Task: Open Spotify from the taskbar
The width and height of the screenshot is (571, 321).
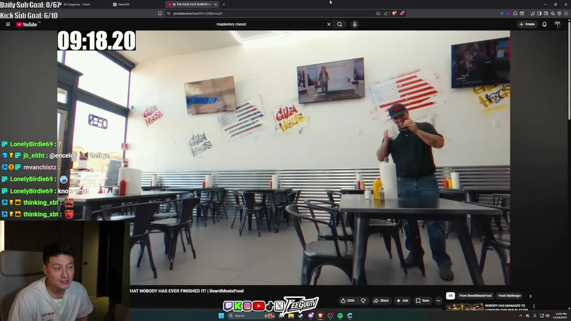Action: (x=340, y=316)
